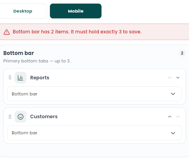Viewport: 189px width, 163px height.
Task: Move Customers down with the arrow
Action: point(178,116)
